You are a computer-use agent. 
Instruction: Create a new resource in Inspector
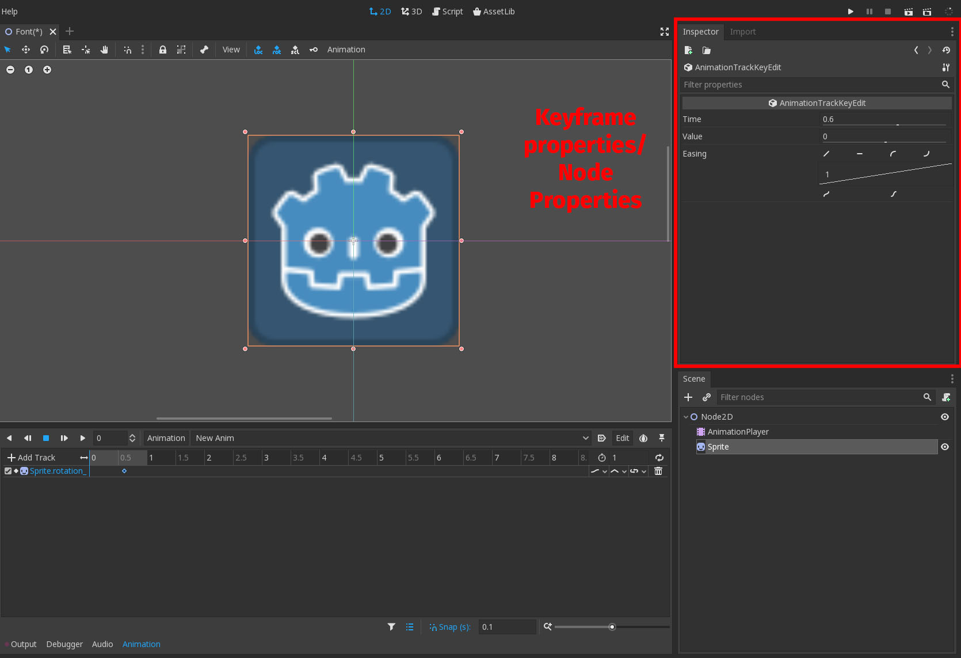(x=688, y=50)
